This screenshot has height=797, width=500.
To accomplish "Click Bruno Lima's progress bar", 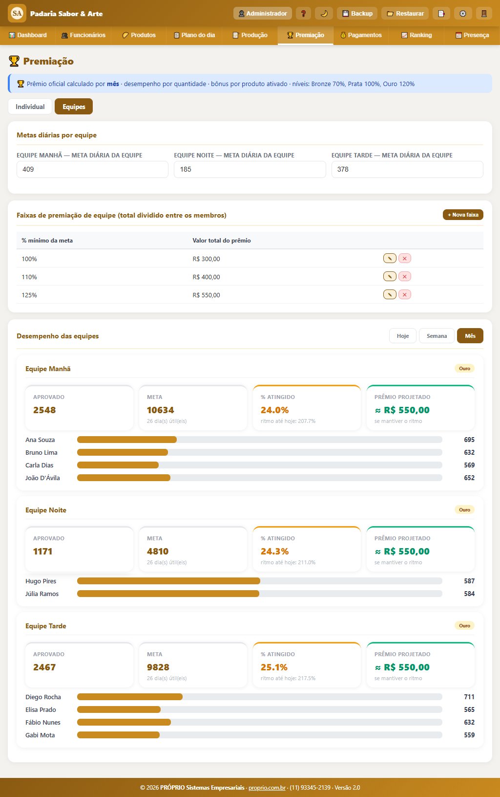I will 260,452.
